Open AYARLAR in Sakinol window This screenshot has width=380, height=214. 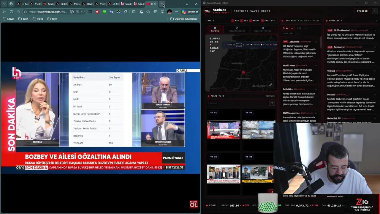click(362, 11)
